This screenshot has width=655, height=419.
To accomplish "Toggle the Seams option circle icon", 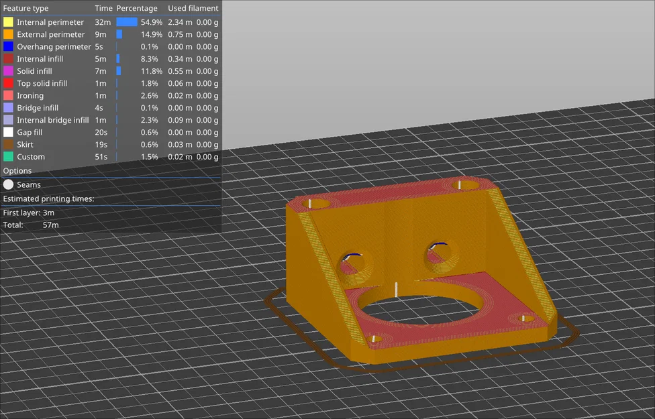I will pos(8,184).
